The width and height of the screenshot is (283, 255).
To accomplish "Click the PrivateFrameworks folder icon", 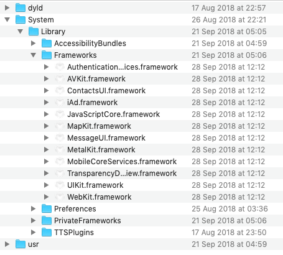I will [47, 221].
